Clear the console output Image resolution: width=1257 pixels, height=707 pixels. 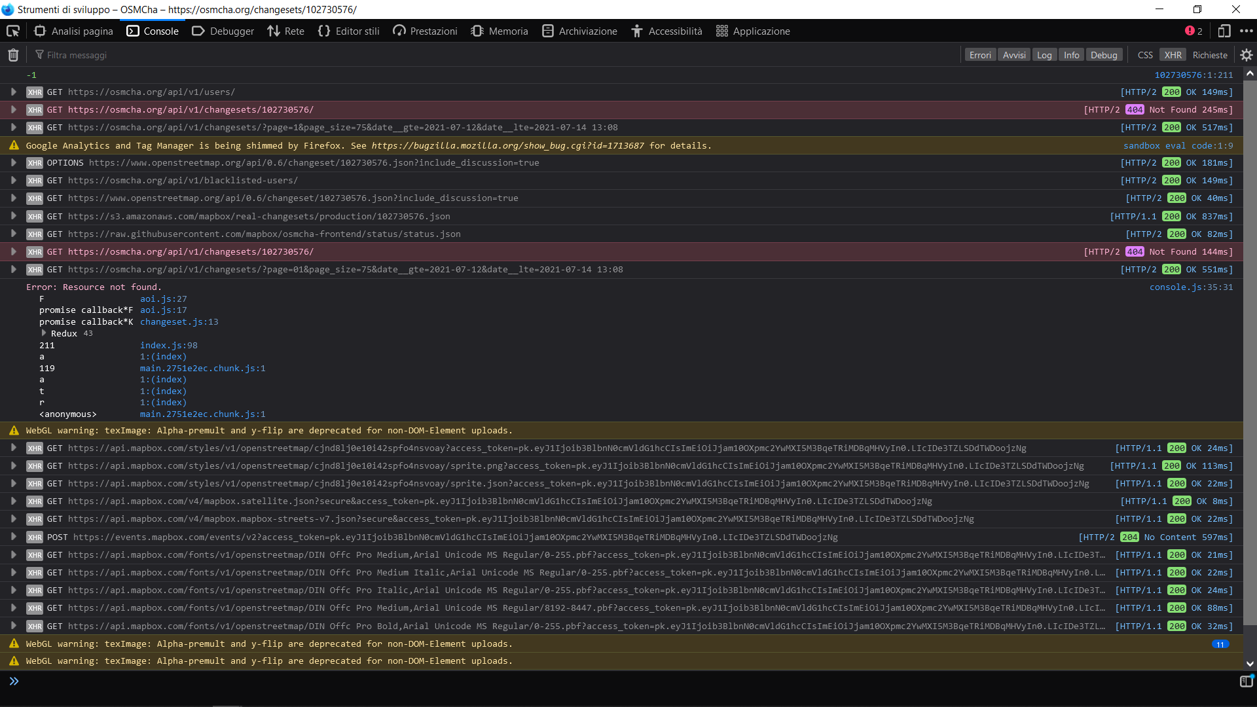click(12, 54)
